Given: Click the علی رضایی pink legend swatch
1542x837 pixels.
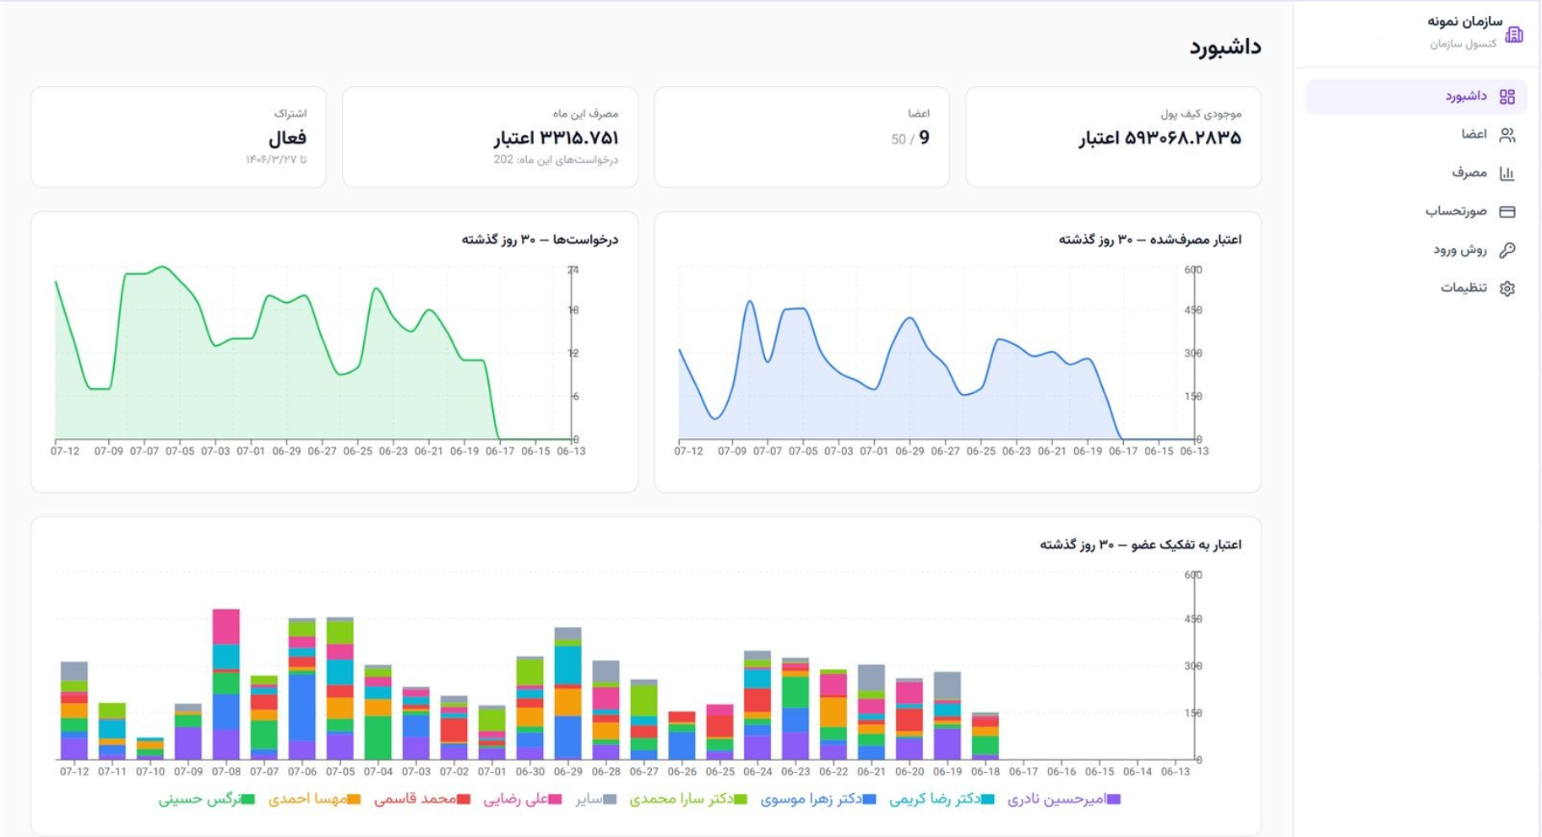Looking at the screenshot, I should tap(556, 799).
